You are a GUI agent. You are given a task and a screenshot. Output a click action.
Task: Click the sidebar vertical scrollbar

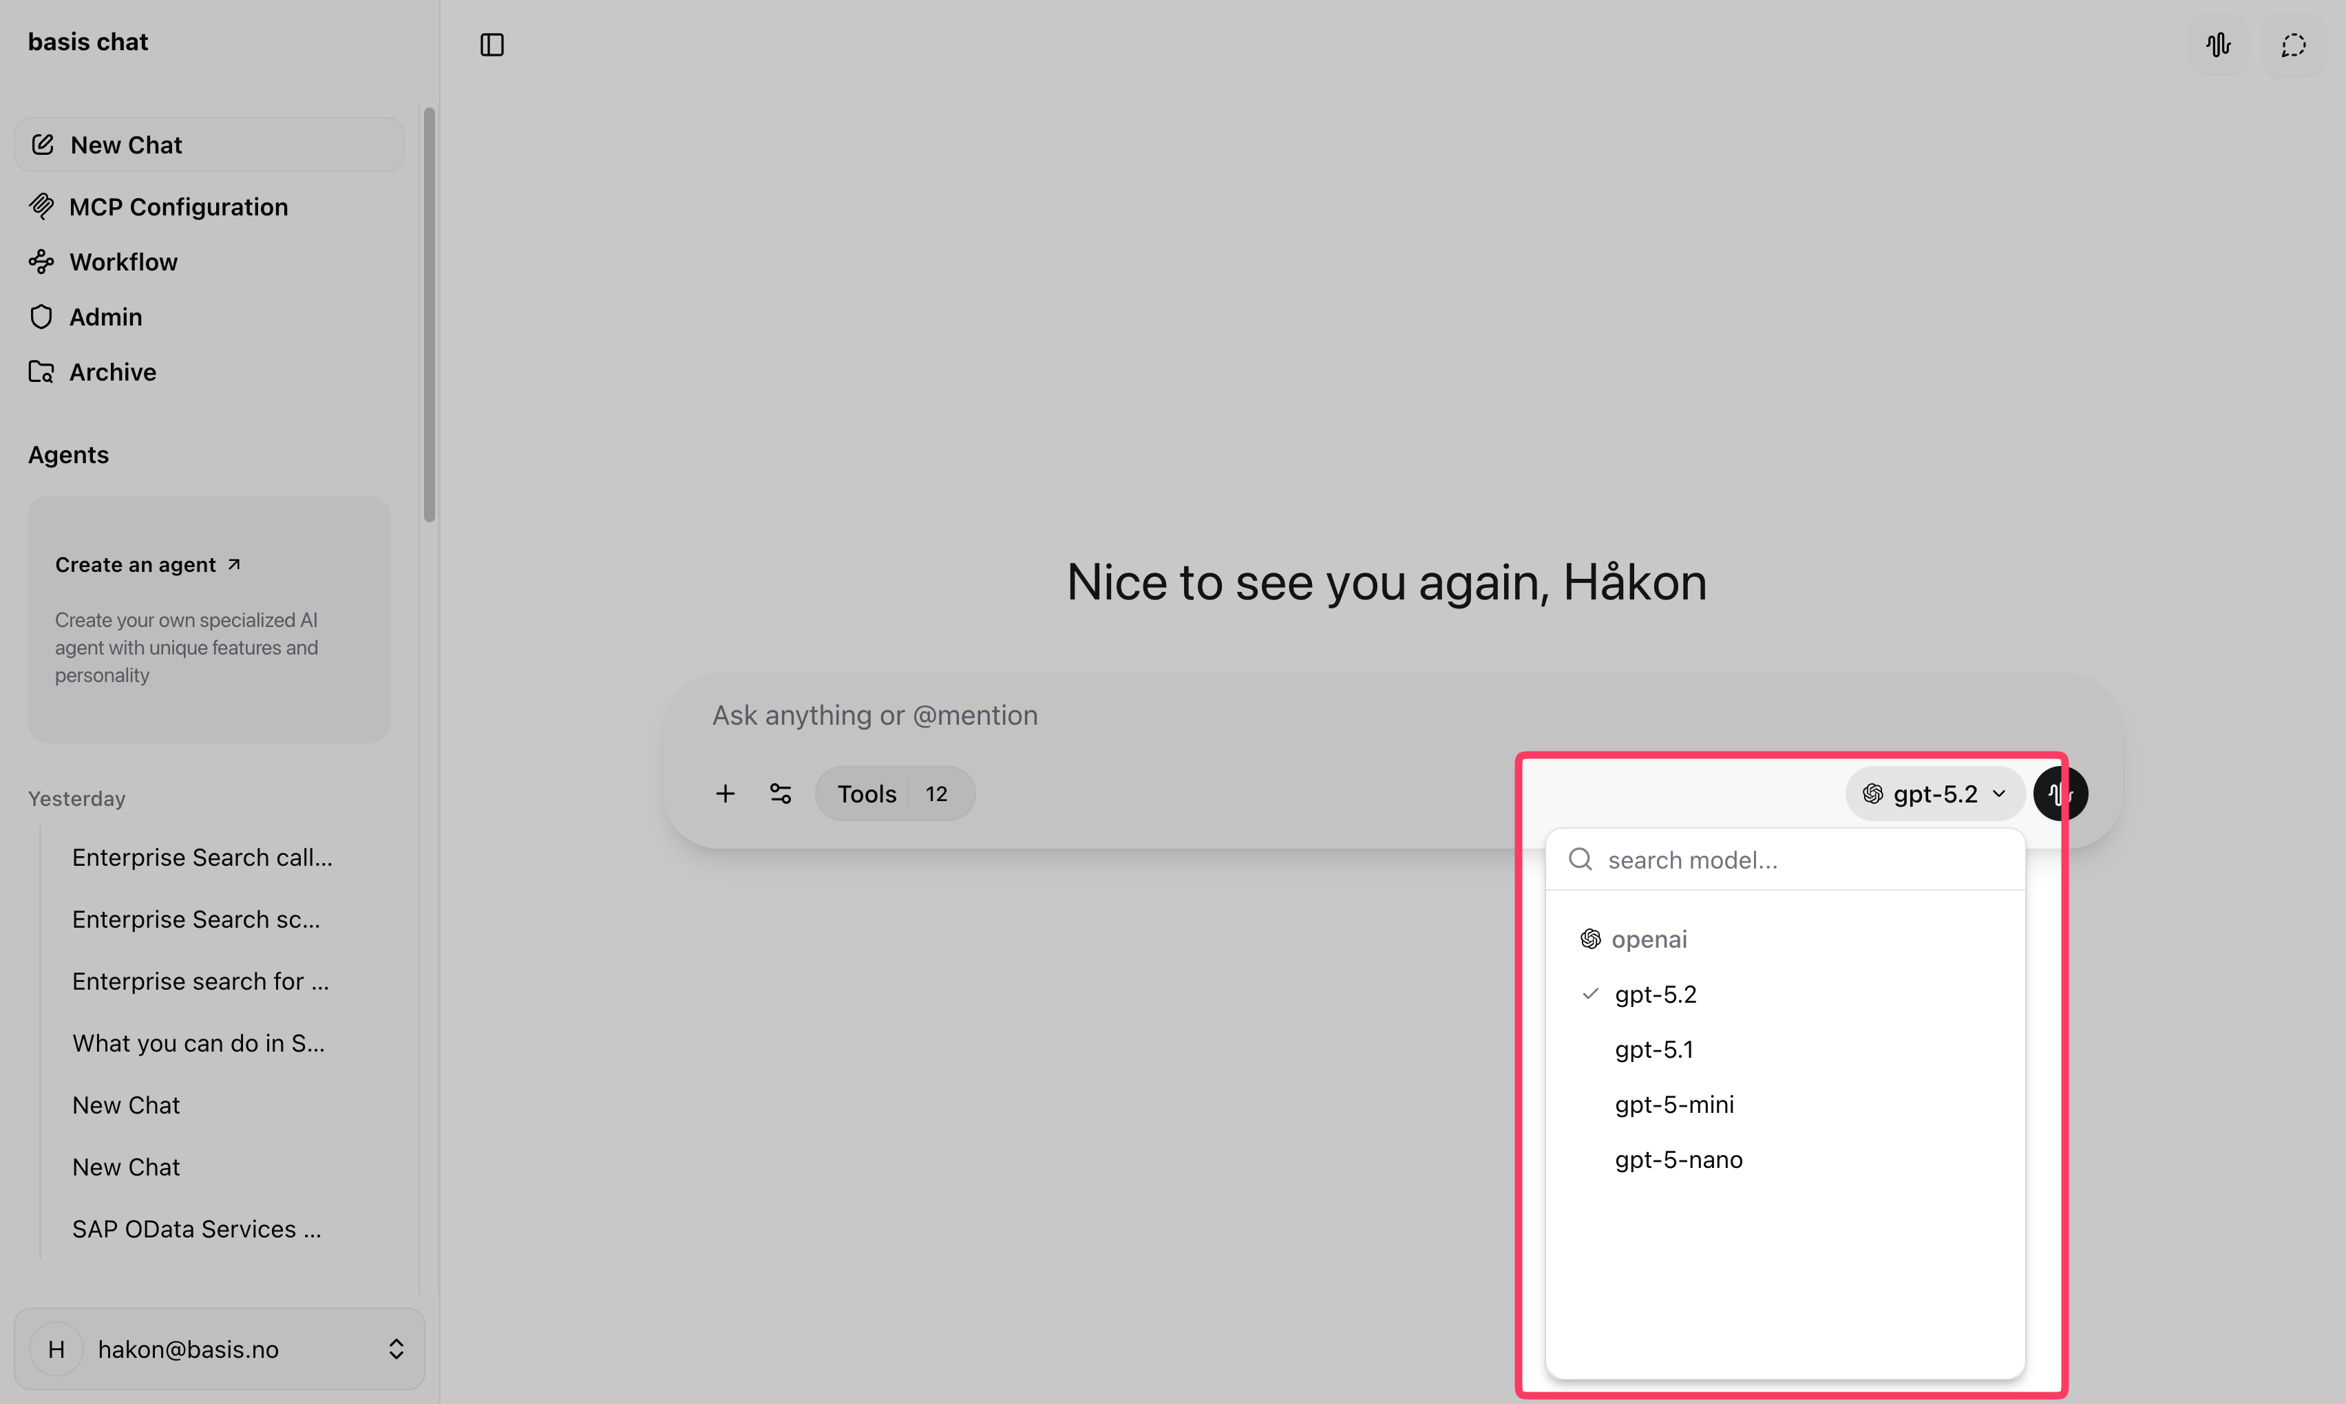pyautogui.click(x=430, y=314)
